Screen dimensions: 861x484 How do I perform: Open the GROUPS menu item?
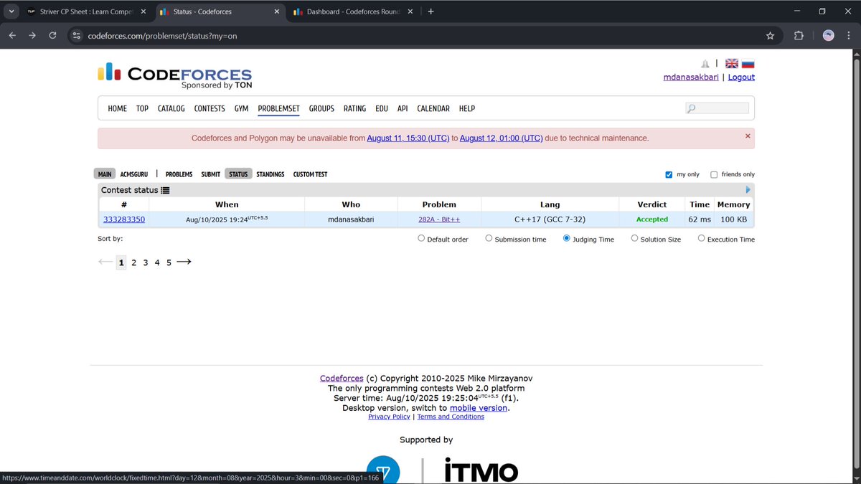coord(321,108)
